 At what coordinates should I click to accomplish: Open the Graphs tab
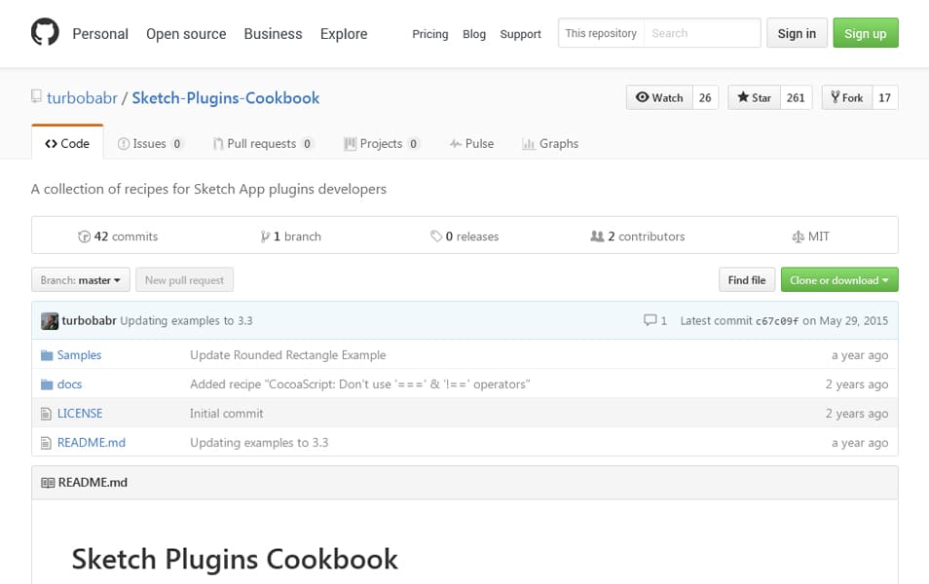[x=550, y=143]
